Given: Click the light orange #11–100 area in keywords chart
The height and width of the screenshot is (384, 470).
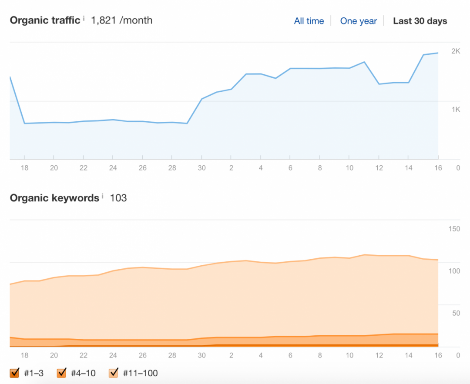Looking at the screenshot, I should click(218, 300).
